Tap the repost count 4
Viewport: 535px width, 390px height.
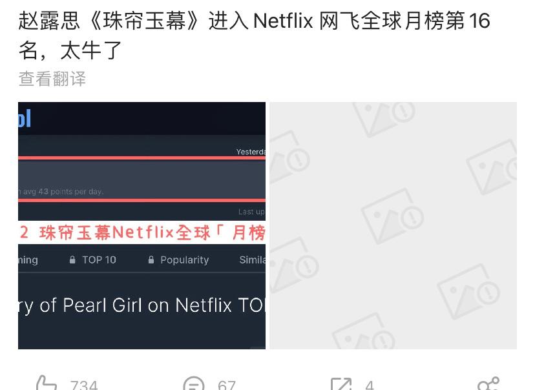click(369, 385)
